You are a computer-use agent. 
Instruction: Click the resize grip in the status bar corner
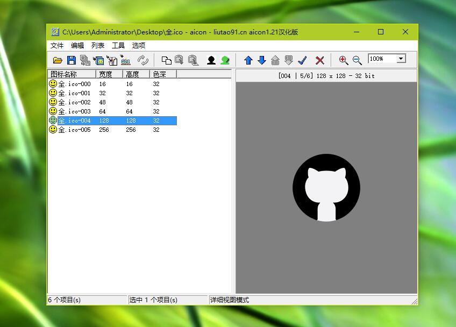coord(415,301)
